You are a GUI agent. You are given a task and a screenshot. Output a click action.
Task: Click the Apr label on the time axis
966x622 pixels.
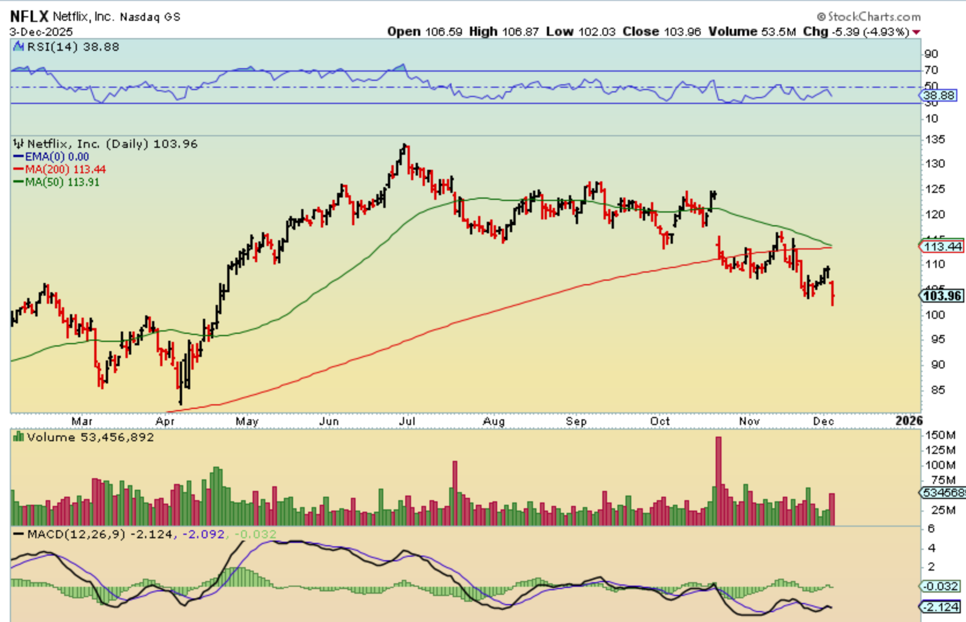pyautogui.click(x=165, y=422)
